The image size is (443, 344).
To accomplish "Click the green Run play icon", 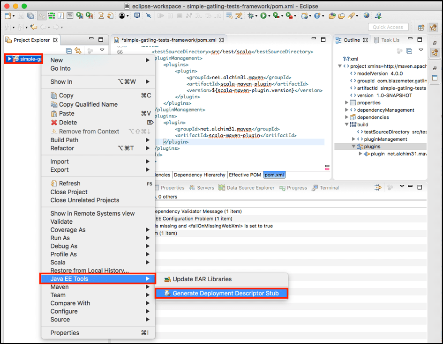I will click(263, 16).
